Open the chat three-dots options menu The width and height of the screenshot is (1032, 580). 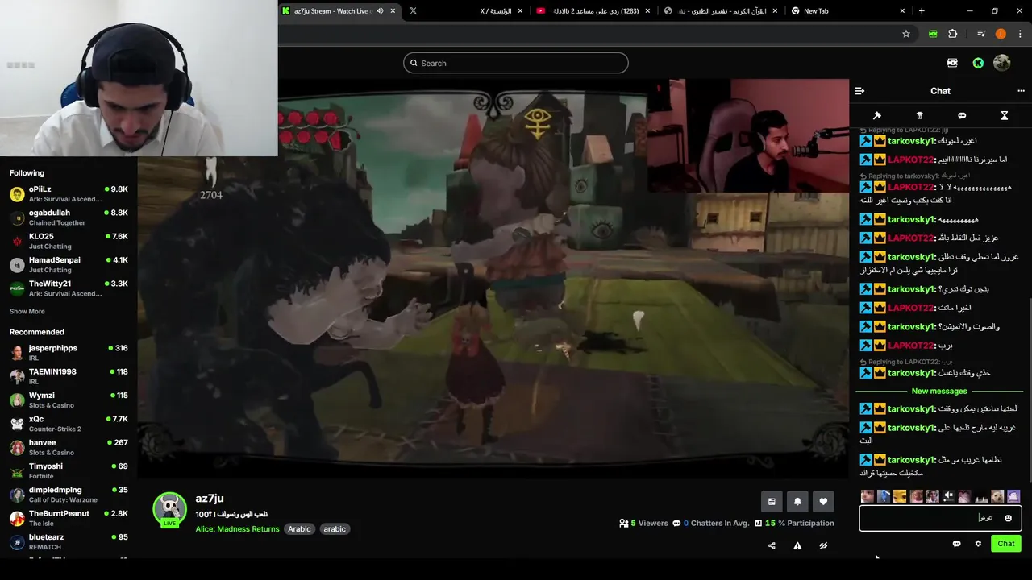(x=1021, y=91)
